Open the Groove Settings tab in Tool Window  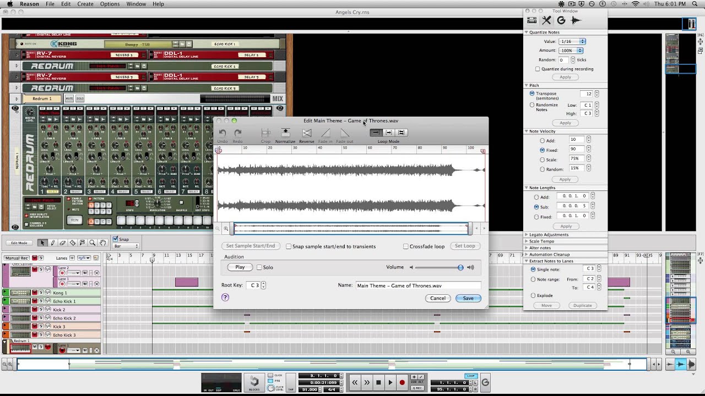point(561,20)
